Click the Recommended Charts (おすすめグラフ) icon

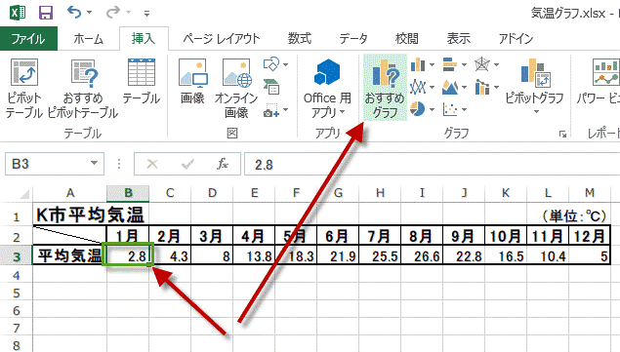(385, 88)
